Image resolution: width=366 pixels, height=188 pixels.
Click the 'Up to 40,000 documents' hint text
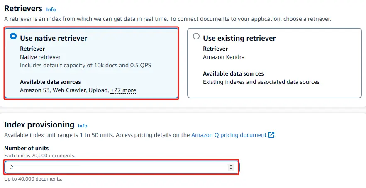click(33, 179)
